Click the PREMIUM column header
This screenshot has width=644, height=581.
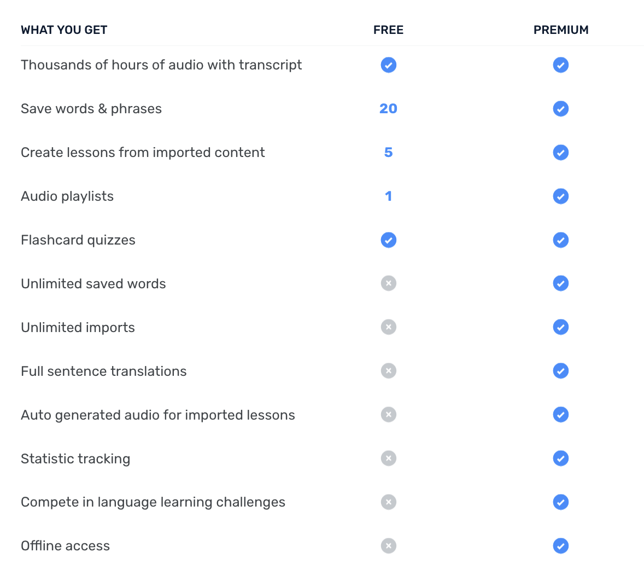click(x=561, y=30)
